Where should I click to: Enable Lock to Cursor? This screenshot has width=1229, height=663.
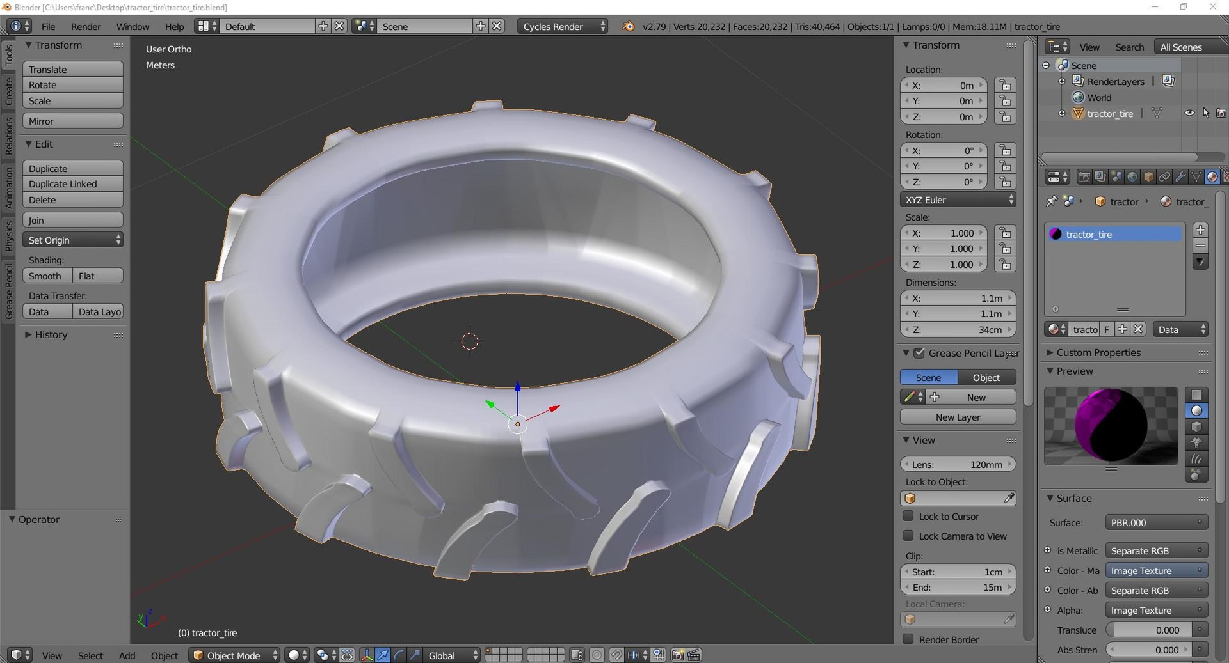[x=908, y=516]
